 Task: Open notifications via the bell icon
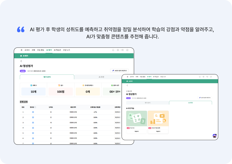coord(113,50)
